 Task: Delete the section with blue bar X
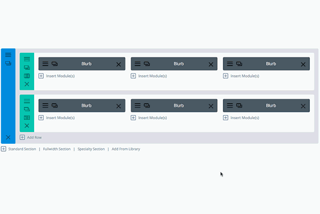coord(8,137)
